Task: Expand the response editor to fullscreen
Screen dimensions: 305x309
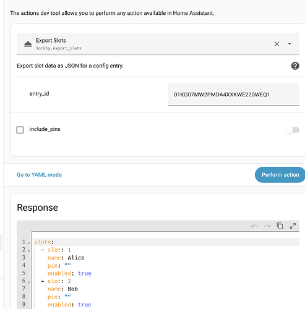Action: [x=293, y=226]
